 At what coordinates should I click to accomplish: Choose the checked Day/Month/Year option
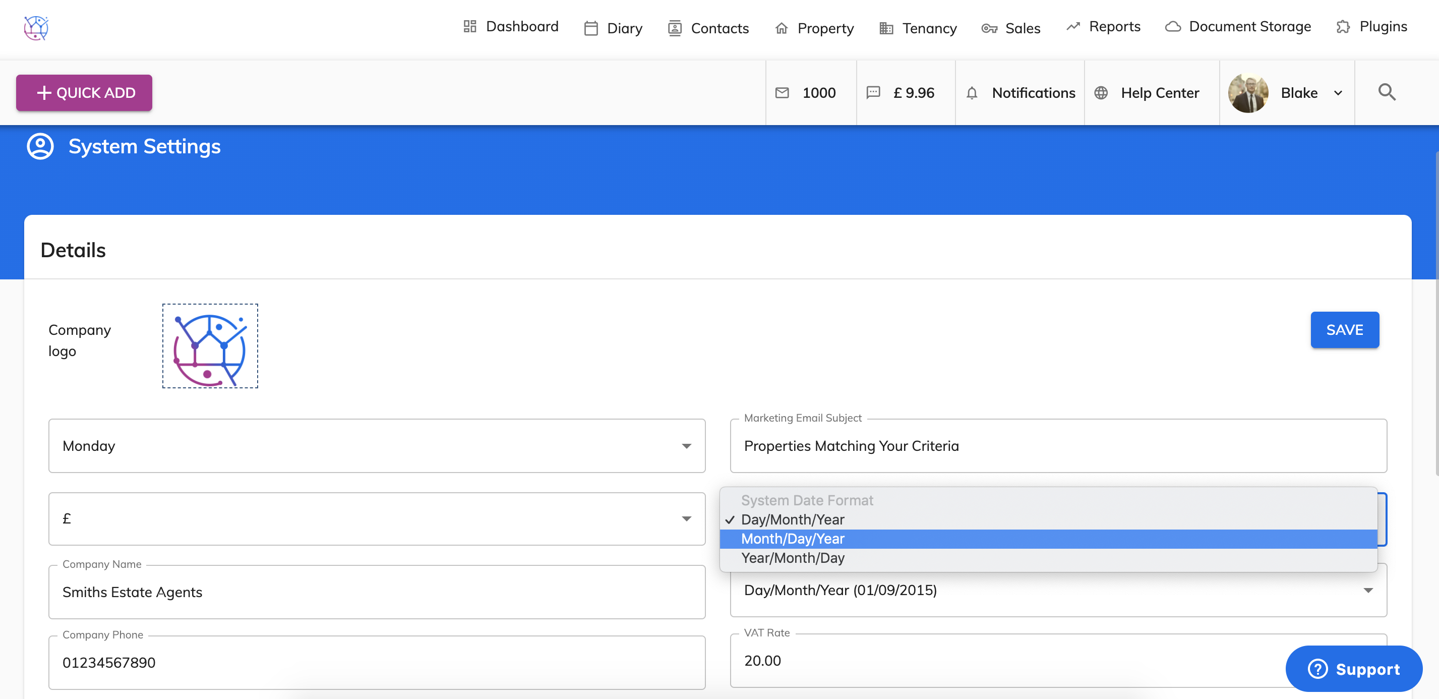[x=792, y=519]
